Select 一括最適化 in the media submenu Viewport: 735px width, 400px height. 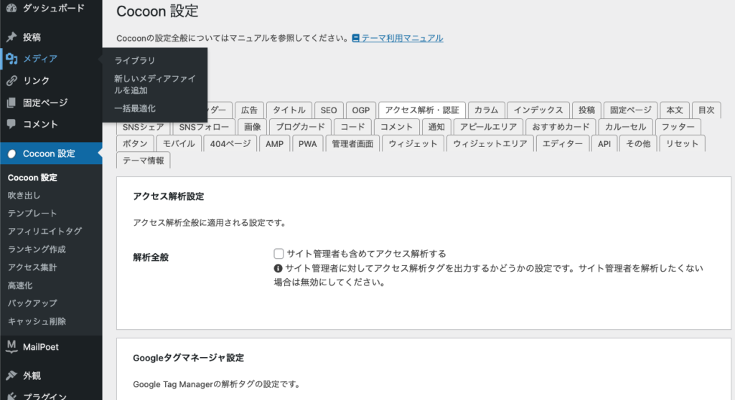[134, 108]
